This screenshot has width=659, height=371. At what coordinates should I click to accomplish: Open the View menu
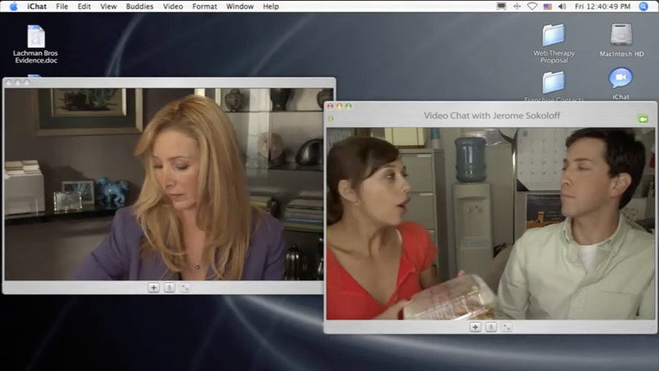click(x=108, y=6)
